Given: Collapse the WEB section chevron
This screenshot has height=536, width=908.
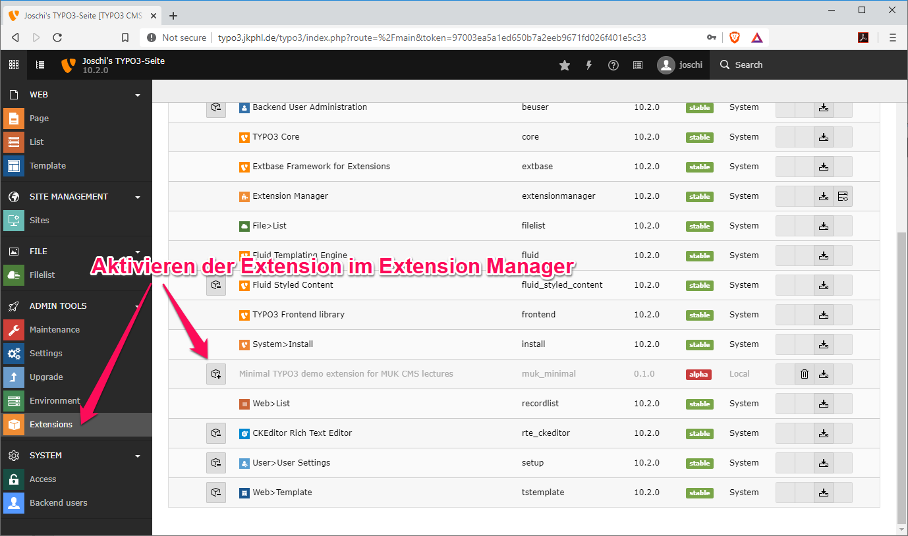Looking at the screenshot, I should coord(138,95).
